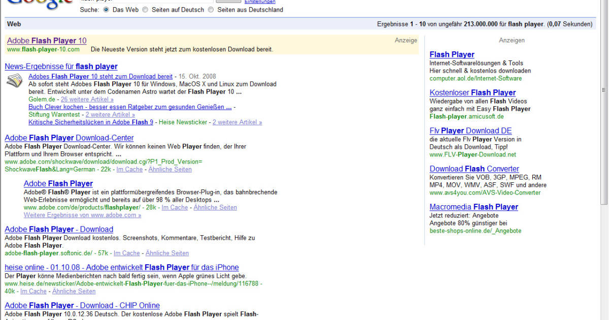609x320 pixels.
Task: Open 'News-Ergebnisse für flash player' heading link
Action: pyautogui.click(x=61, y=66)
